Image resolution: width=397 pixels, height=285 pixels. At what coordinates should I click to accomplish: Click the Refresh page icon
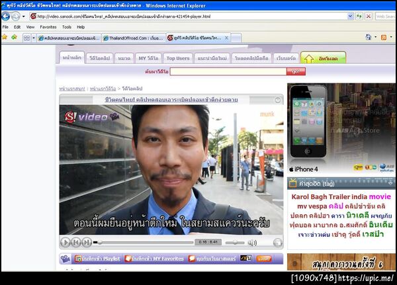coord(359,17)
